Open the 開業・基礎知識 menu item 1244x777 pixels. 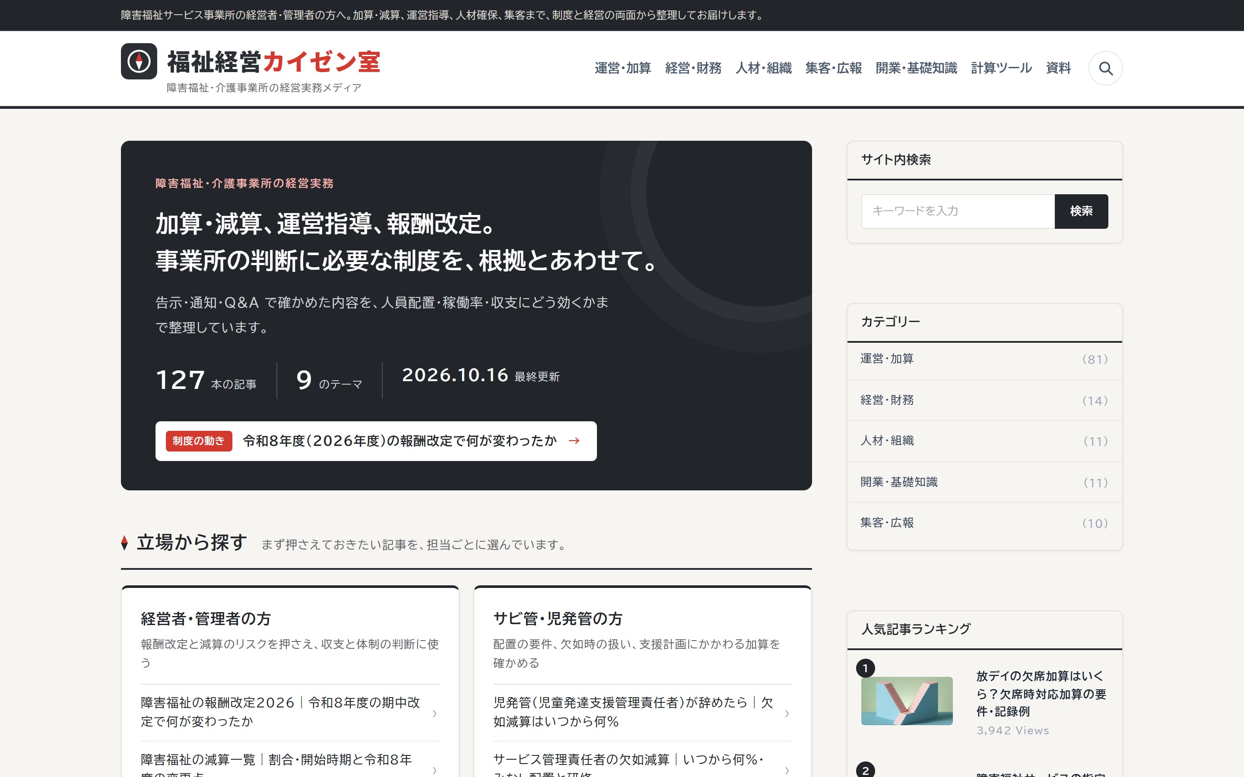pyautogui.click(x=916, y=68)
